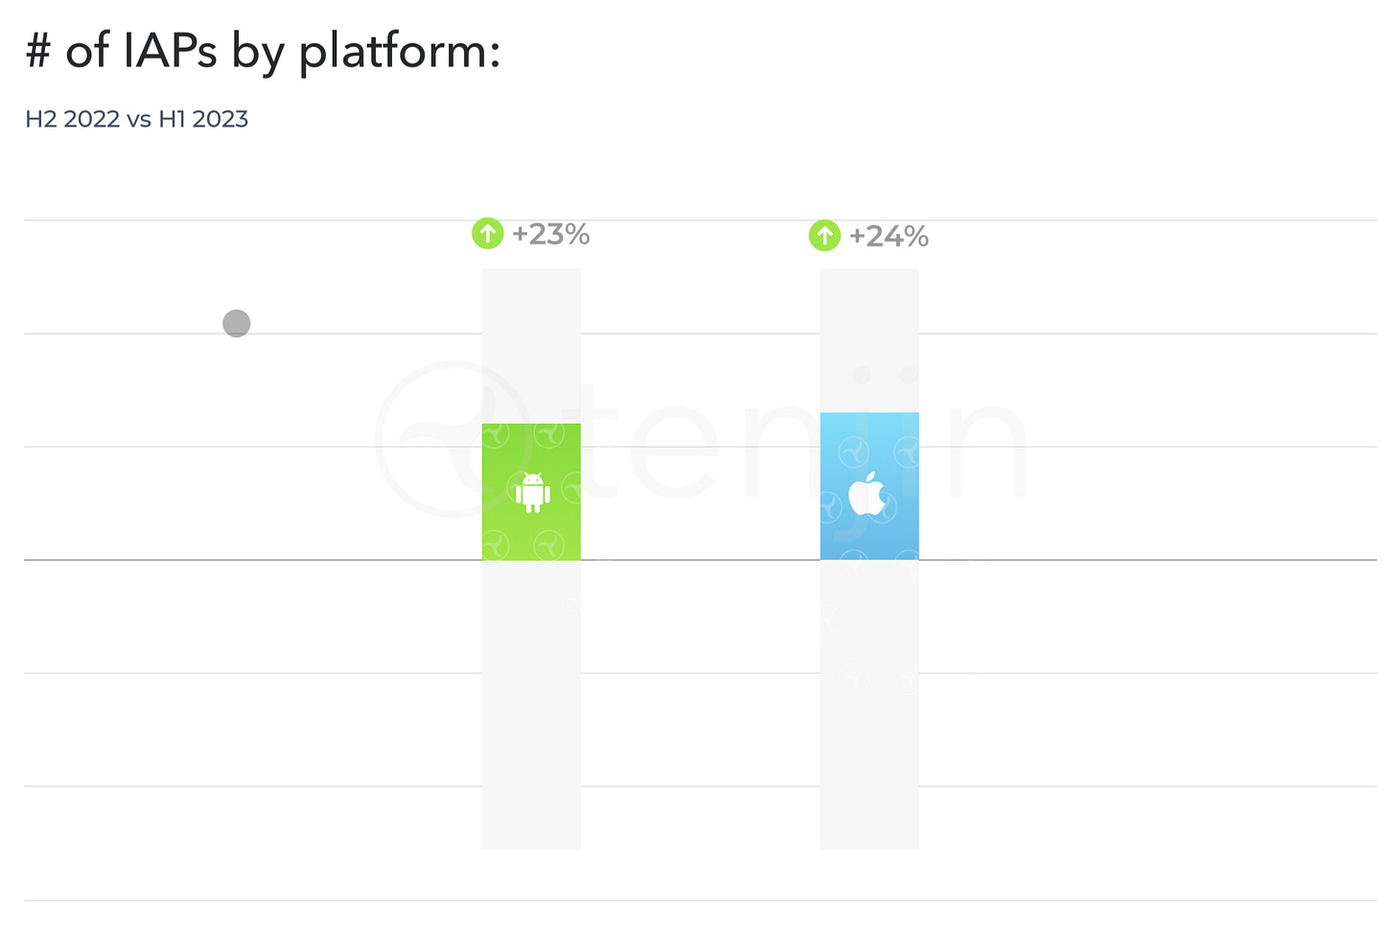Click the green up-arrow beside +23%
This screenshot has width=1396, height=933.
tap(488, 233)
